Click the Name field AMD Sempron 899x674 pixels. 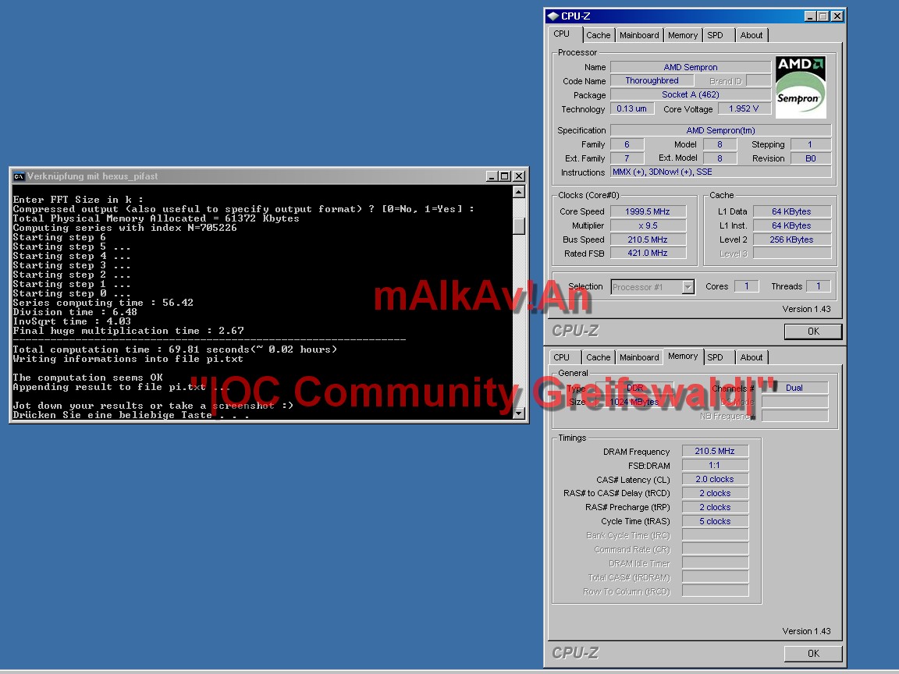pyautogui.click(x=691, y=67)
